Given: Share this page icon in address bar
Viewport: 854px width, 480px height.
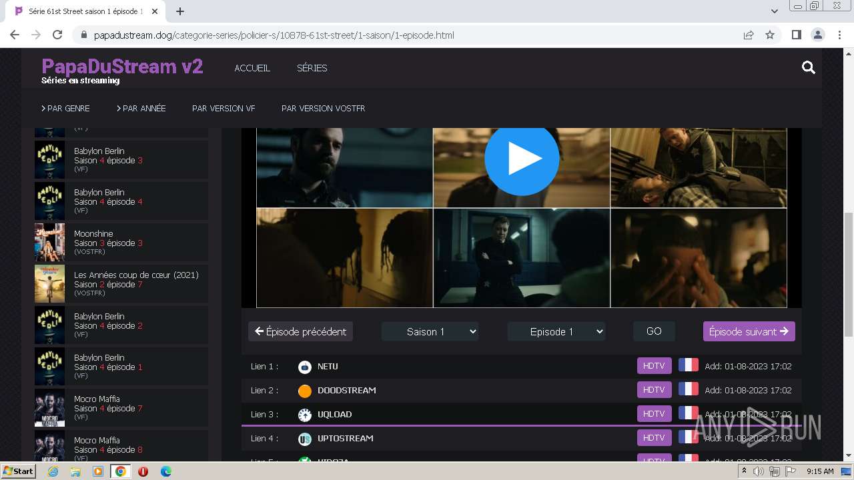Looking at the screenshot, I should pyautogui.click(x=749, y=35).
